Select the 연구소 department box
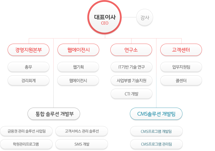Image resolution: width=215 pixels, height=151 pixels. tap(131, 50)
